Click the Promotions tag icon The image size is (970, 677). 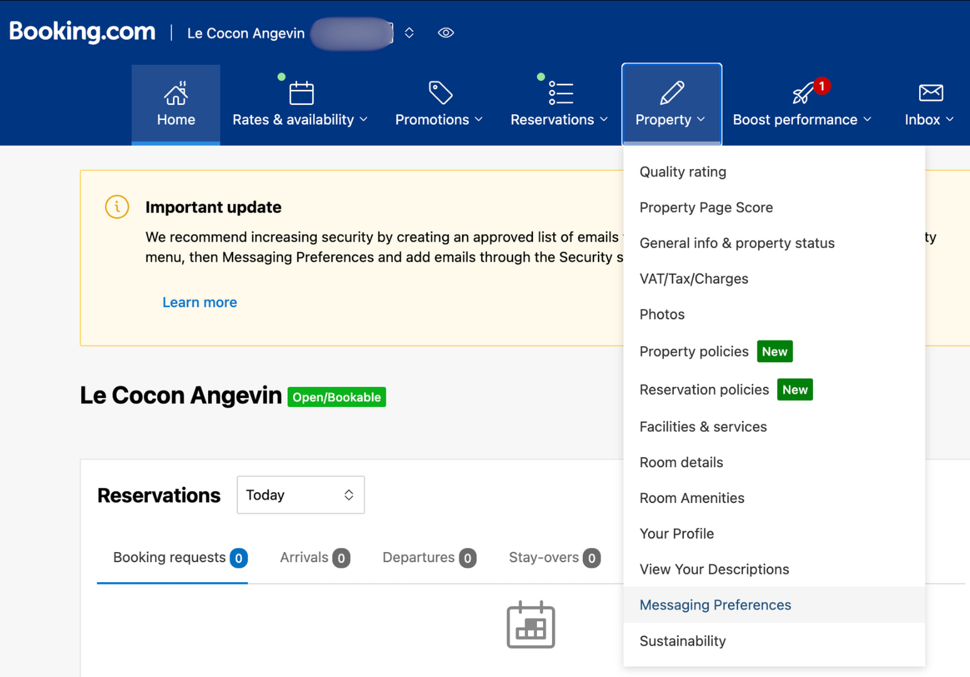440,93
